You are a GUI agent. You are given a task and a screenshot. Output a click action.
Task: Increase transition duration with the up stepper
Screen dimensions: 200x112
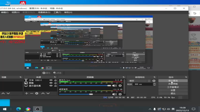point(154,83)
